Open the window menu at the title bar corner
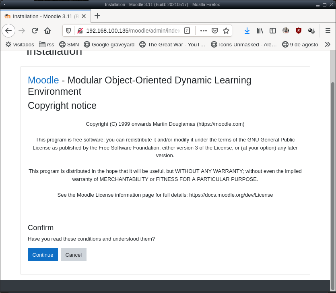 [x=4, y=4]
